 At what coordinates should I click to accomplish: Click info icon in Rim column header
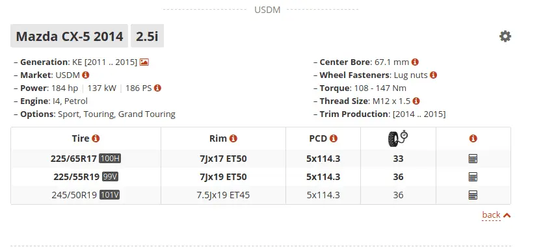(x=233, y=138)
